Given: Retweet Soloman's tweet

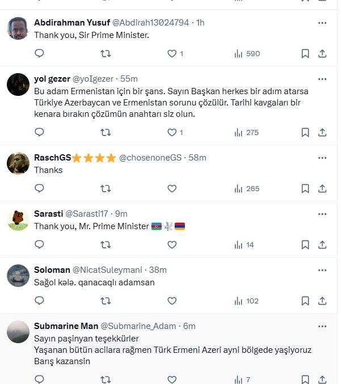Looking at the screenshot, I should pos(105,301).
